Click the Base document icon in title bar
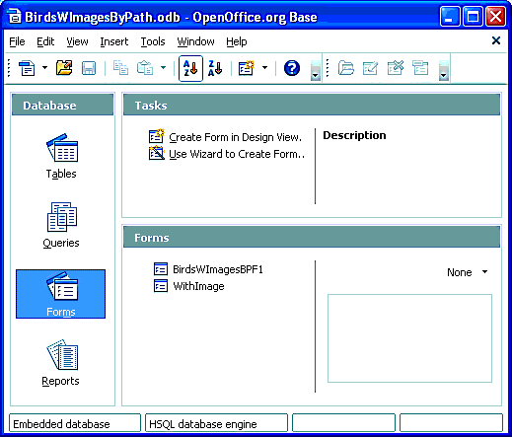Image resolution: width=512 pixels, height=437 pixels. (14, 17)
